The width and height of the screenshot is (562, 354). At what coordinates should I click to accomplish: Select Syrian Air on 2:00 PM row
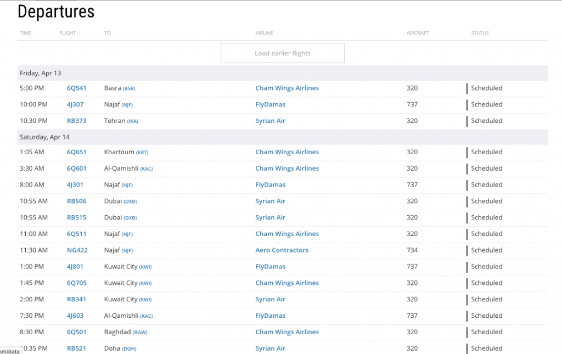click(270, 299)
